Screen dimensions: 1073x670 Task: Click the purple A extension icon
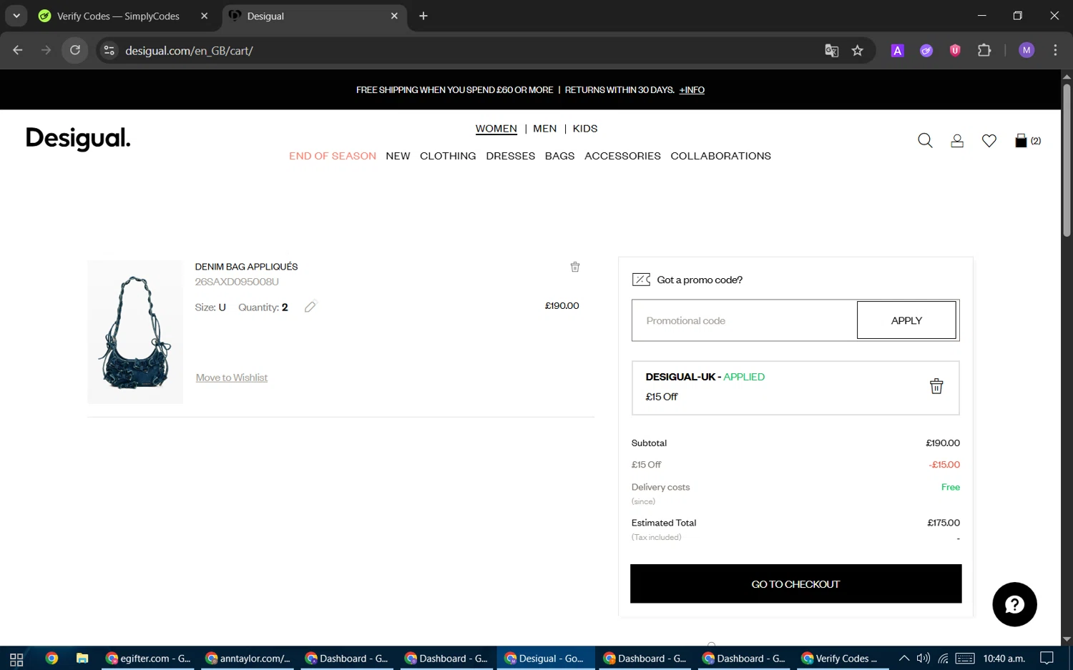coord(898,50)
